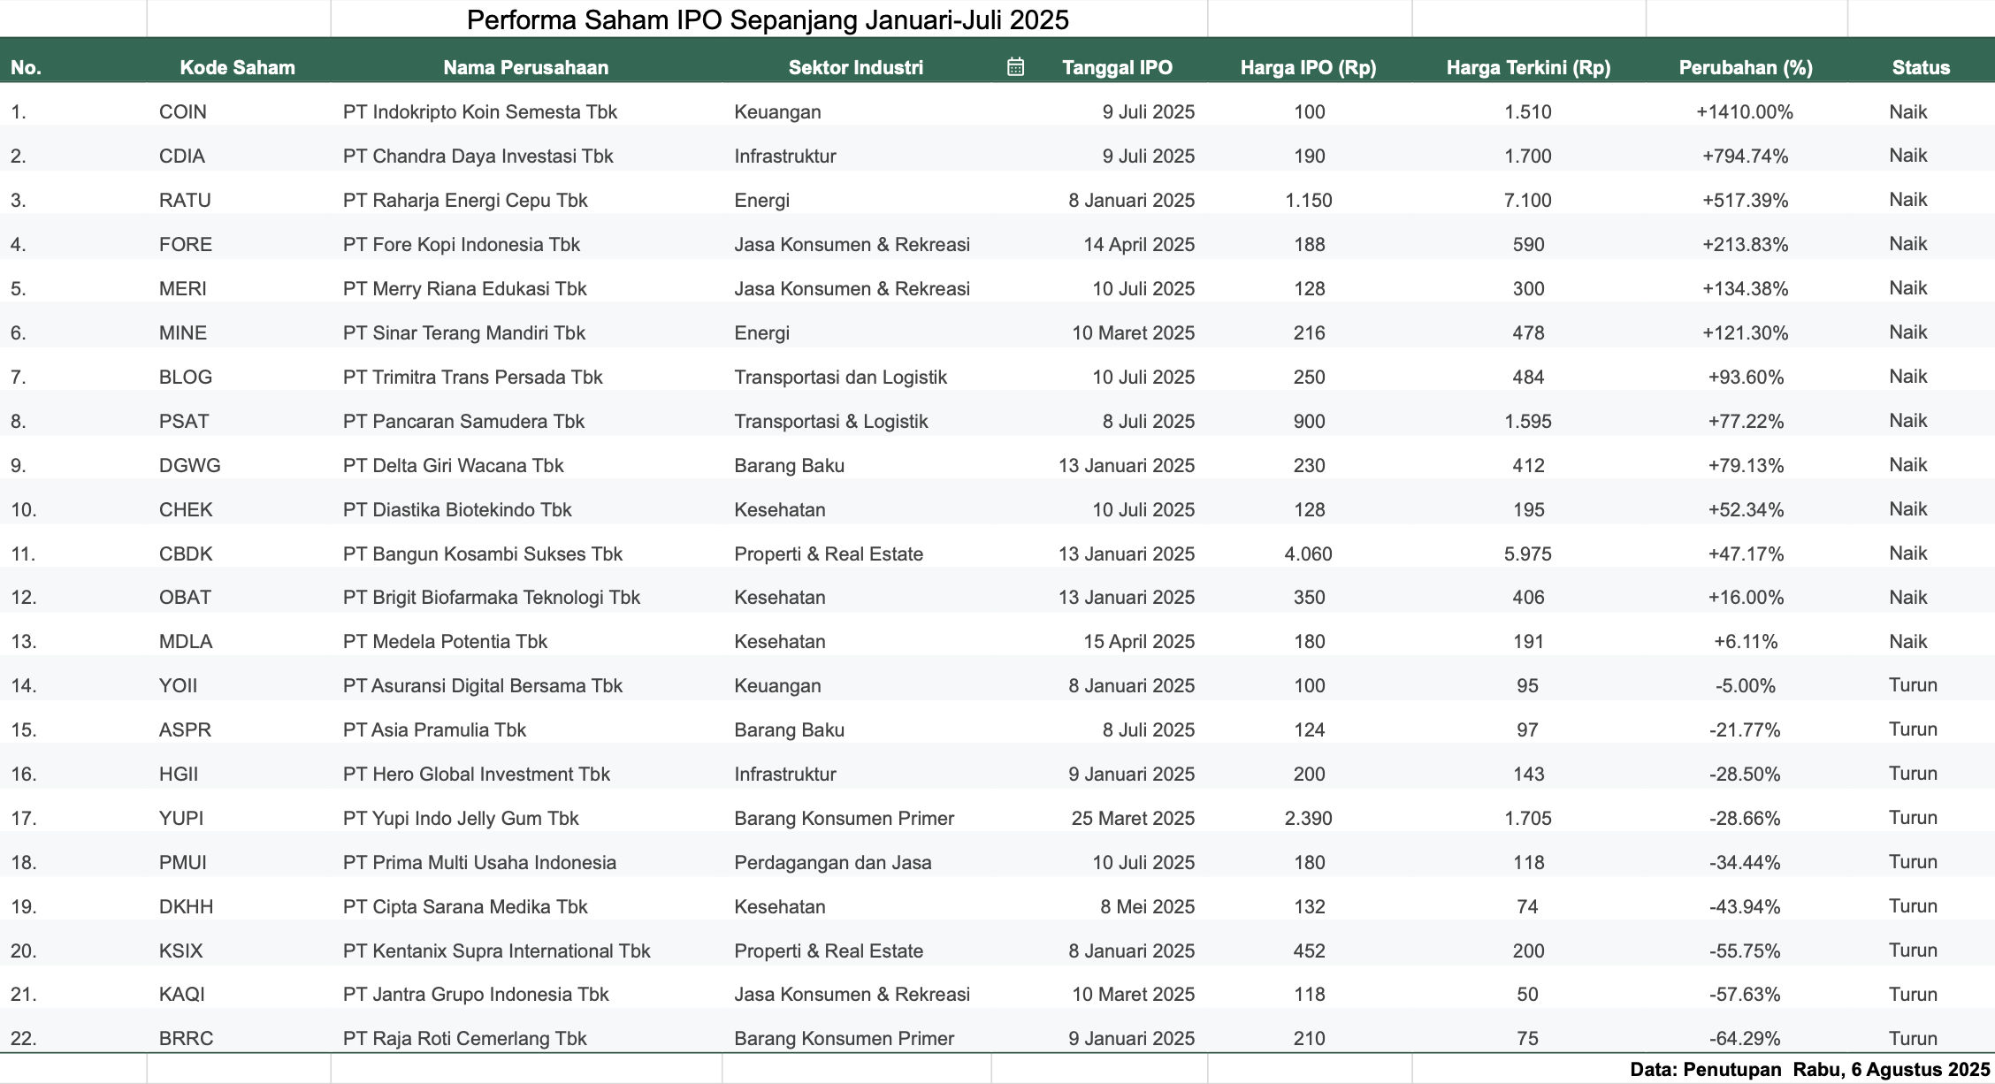1995x1084 pixels.
Task: Click the DKHH stock code cell
Action: coord(186,906)
